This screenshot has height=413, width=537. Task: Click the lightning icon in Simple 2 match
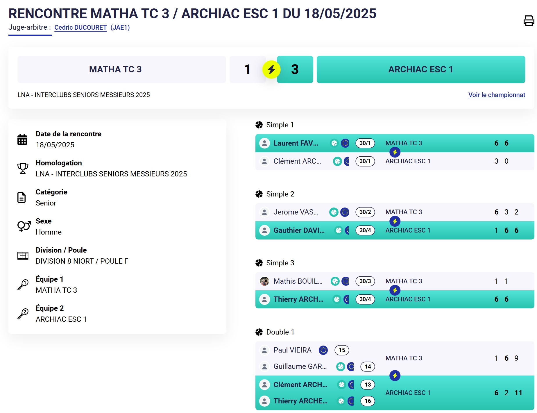click(x=395, y=221)
